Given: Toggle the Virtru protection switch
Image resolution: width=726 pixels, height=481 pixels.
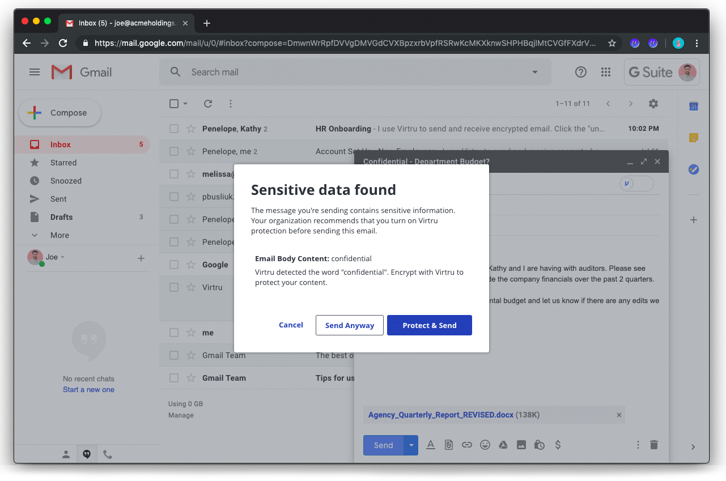Looking at the screenshot, I should [x=636, y=184].
